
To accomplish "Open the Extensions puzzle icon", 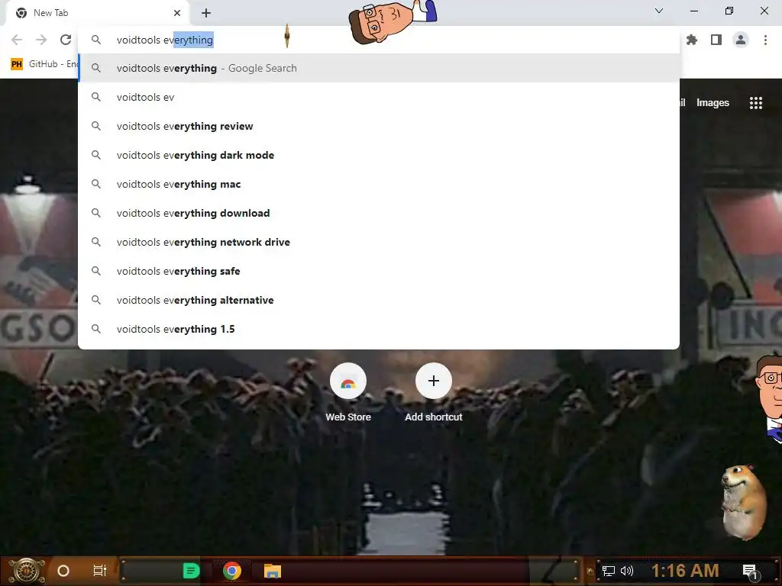I will (x=692, y=40).
